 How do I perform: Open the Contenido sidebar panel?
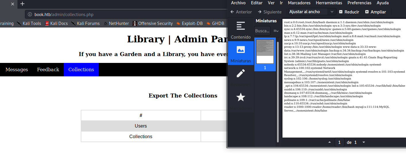click(240, 30)
